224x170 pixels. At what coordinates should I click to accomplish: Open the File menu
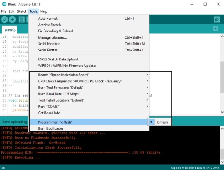click(3, 12)
